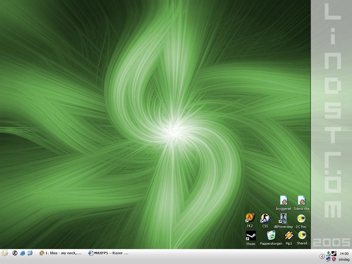Click the third quick launch icon
This screenshot has width=352, height=264.
(x=30, y=253)
